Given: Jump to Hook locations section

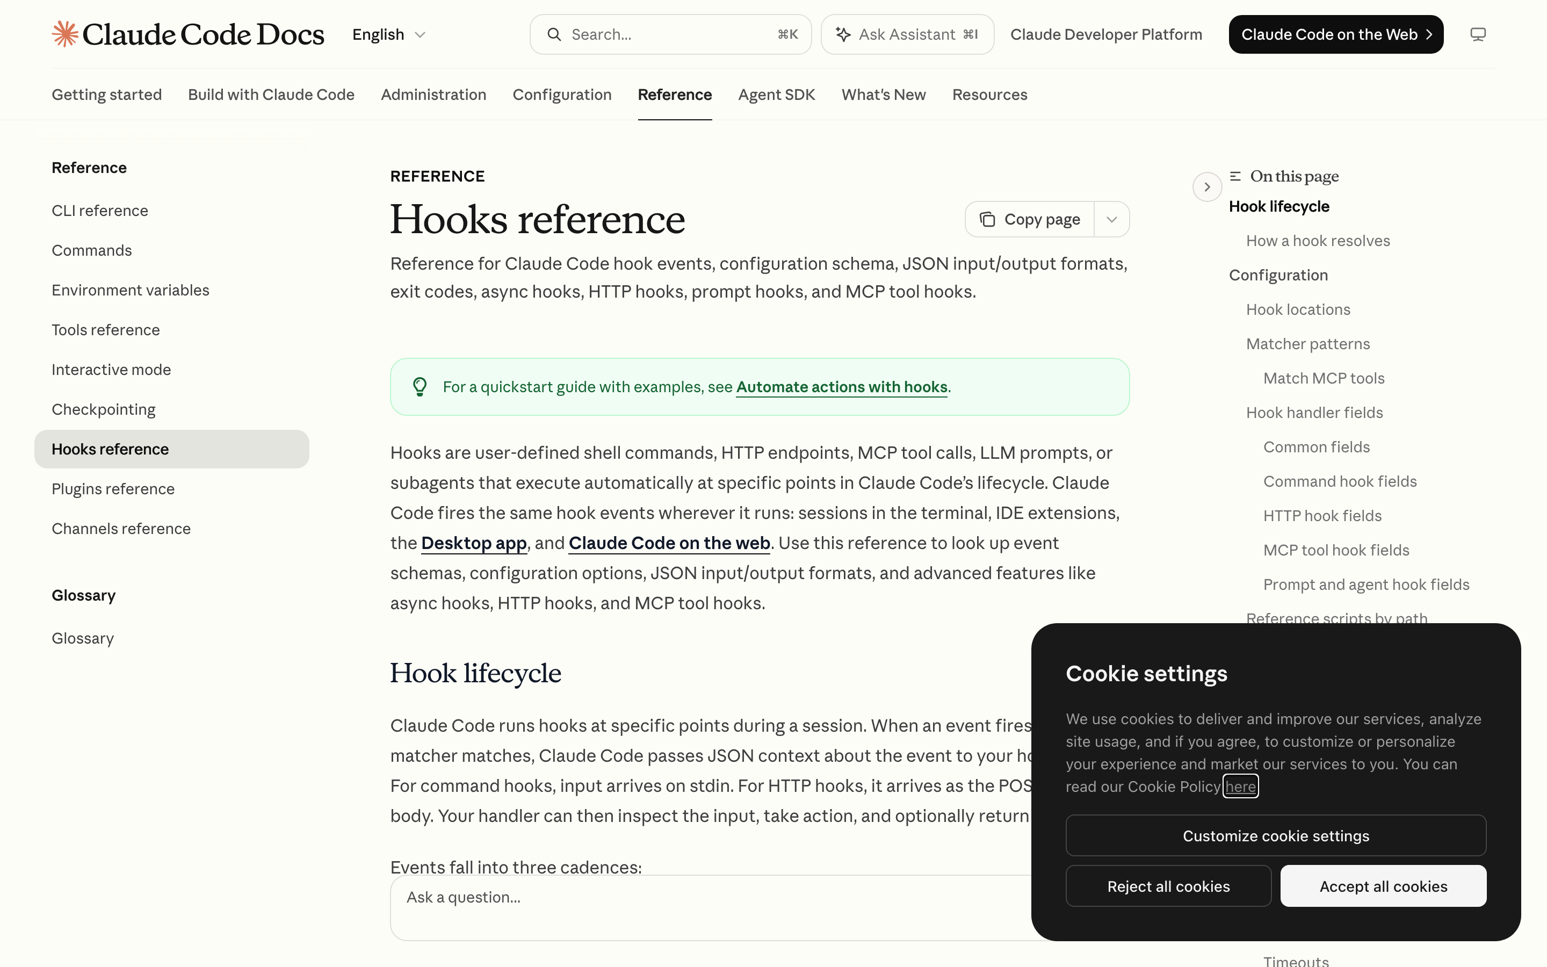Looking at the screenshot, I should (1298, 309).
